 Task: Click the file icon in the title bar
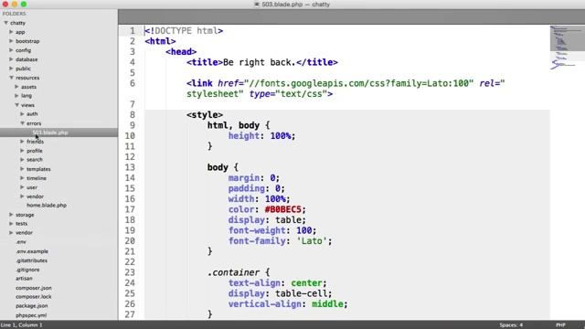point(257,5)
